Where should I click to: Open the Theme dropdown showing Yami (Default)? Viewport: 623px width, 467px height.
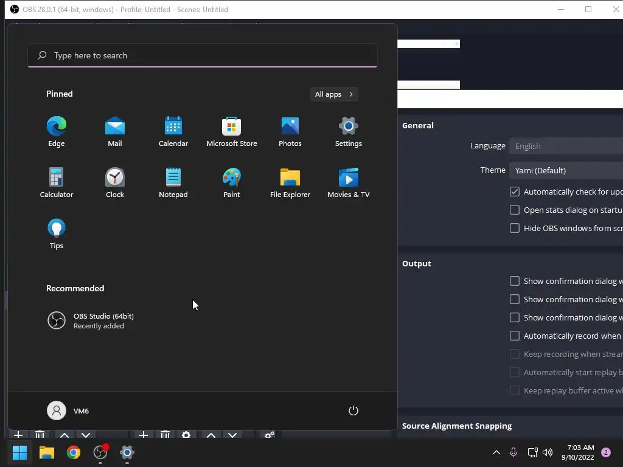click(x=566, y=170)
